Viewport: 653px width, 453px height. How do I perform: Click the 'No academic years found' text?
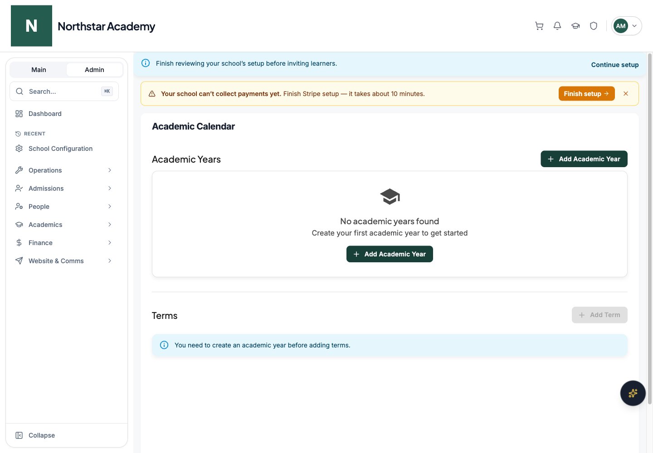(x=390, y=221)
